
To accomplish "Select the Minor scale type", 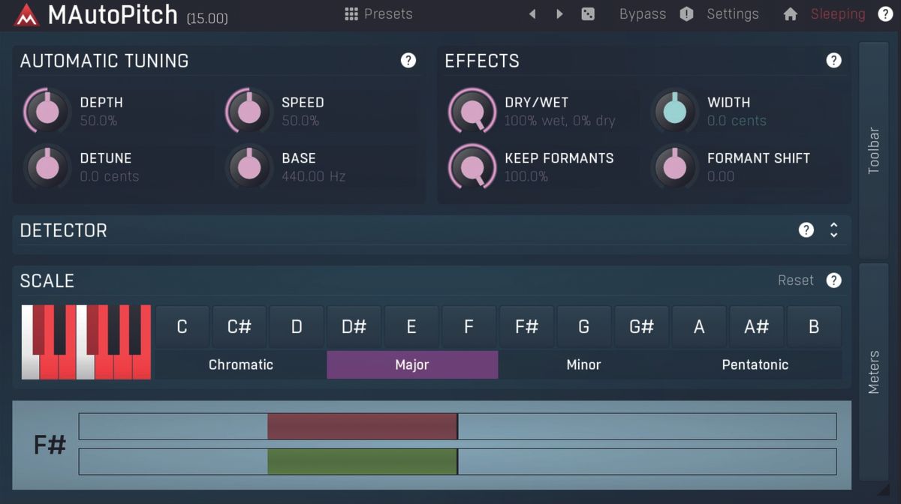I will (583, 364).
